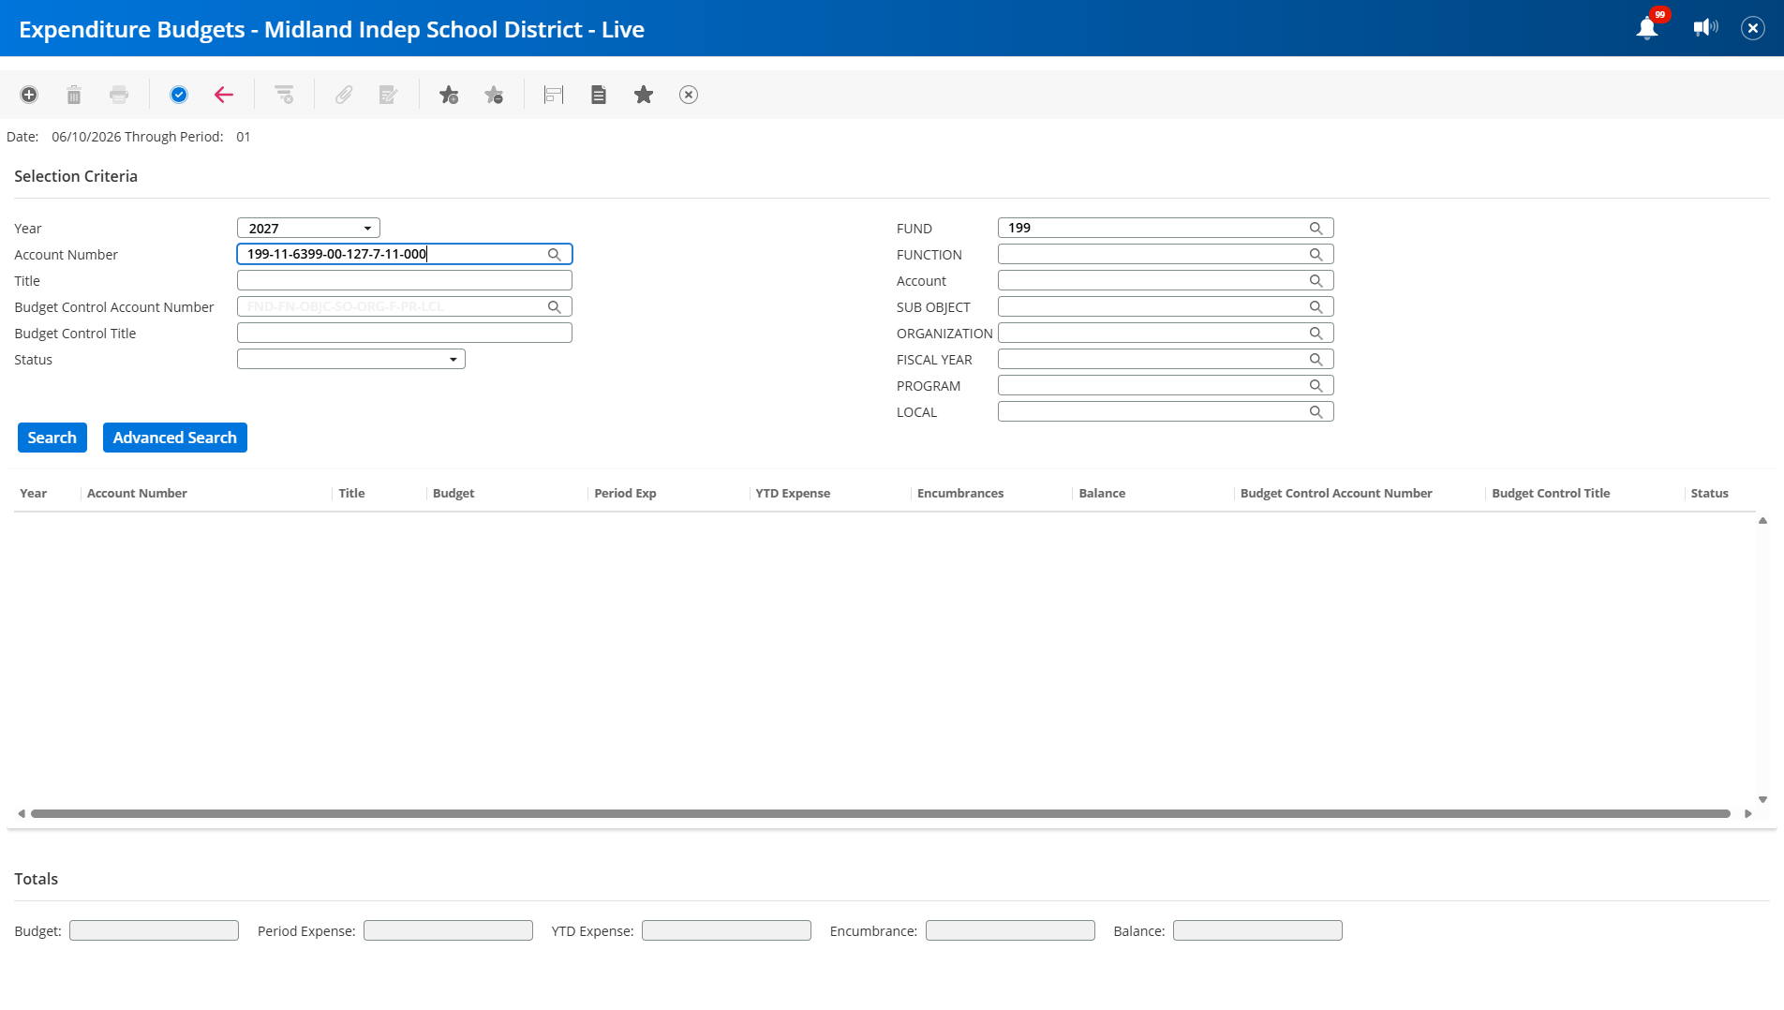Screen dimensions: 1784x1010
Task: Click the horizontal scrollbar of results grid
Action: 881,814
